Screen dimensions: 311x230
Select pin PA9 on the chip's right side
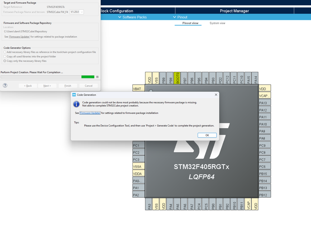(265, 131)
